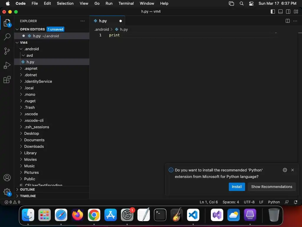Open Customize Layout icon

(x=296, y=12)
